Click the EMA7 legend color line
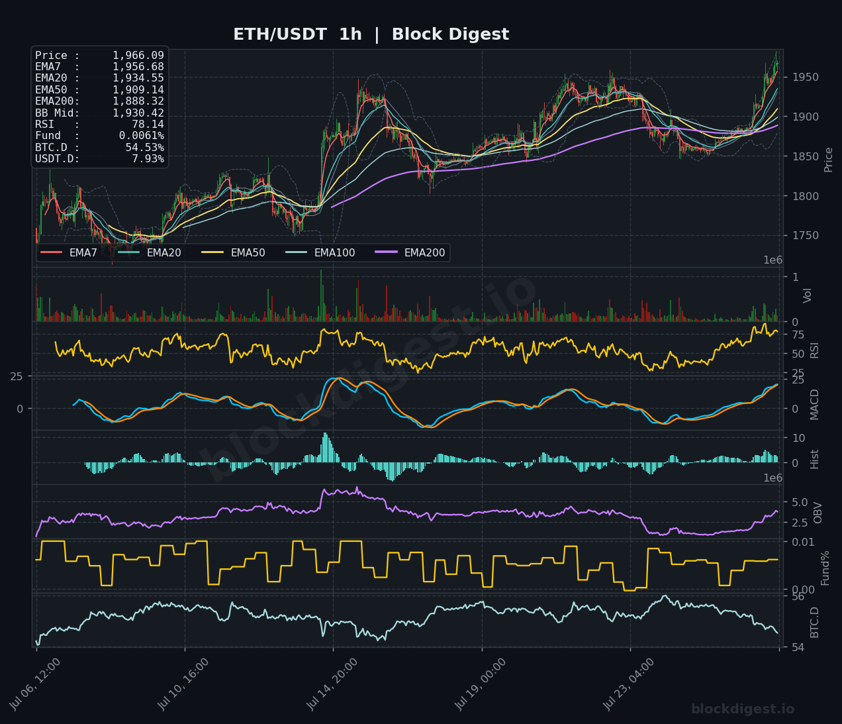 click(52, 252)
